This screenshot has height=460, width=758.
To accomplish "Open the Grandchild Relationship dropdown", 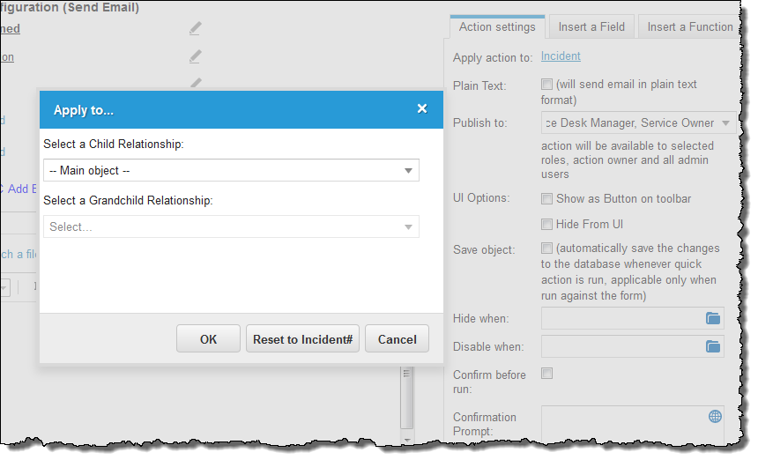I will pos(231,226).
